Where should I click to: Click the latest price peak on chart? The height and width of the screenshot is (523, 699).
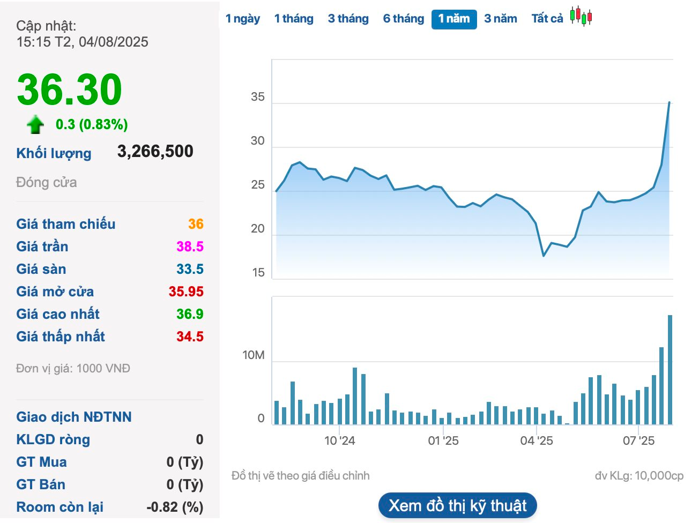[x=669, y=102]
